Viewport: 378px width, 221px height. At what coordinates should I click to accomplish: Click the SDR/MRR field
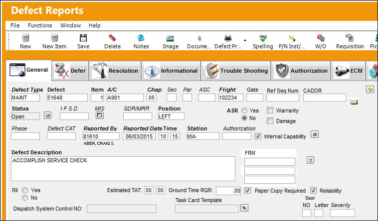point(138,116)
